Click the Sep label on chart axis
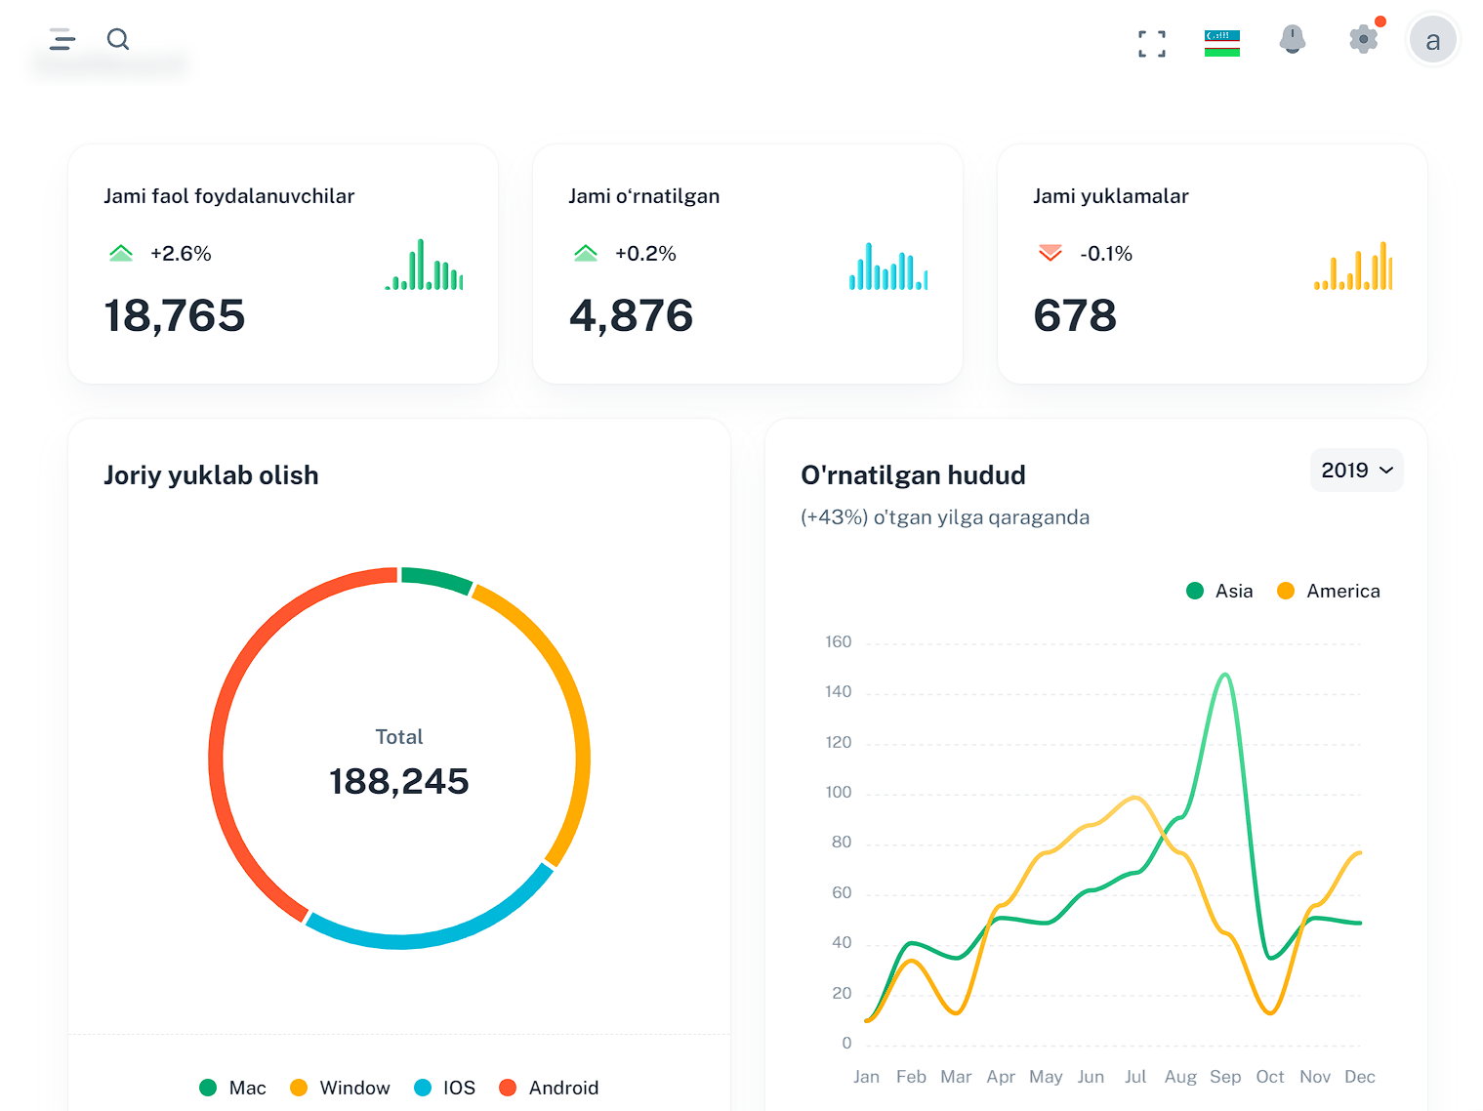Image resolution: width=1483 pixels, height=1111 pixels. coord(1225,1077)
